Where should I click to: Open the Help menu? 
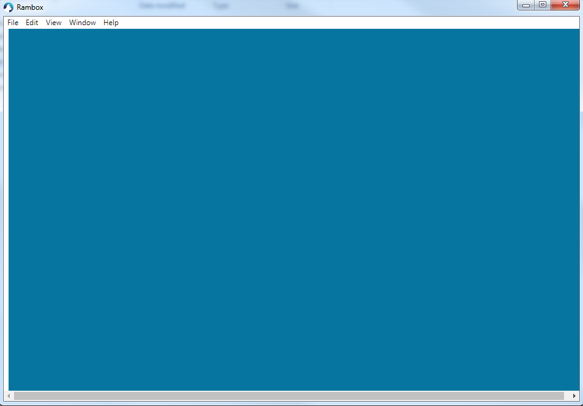[x=111, y=23]
